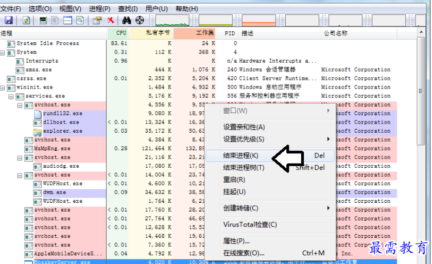The width and height of the screenshot is (432, 264).
Task: Select 结束进程树(T) in context menu
Action: click(244, 167)
